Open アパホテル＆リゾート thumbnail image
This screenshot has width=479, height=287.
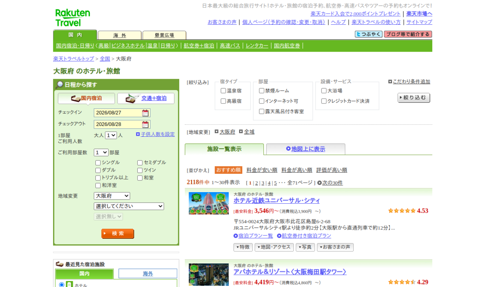[x=208, y=275]
